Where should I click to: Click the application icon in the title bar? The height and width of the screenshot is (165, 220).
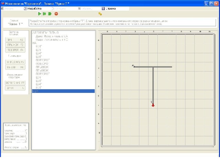pyautogui.click(x=3, y=3)
